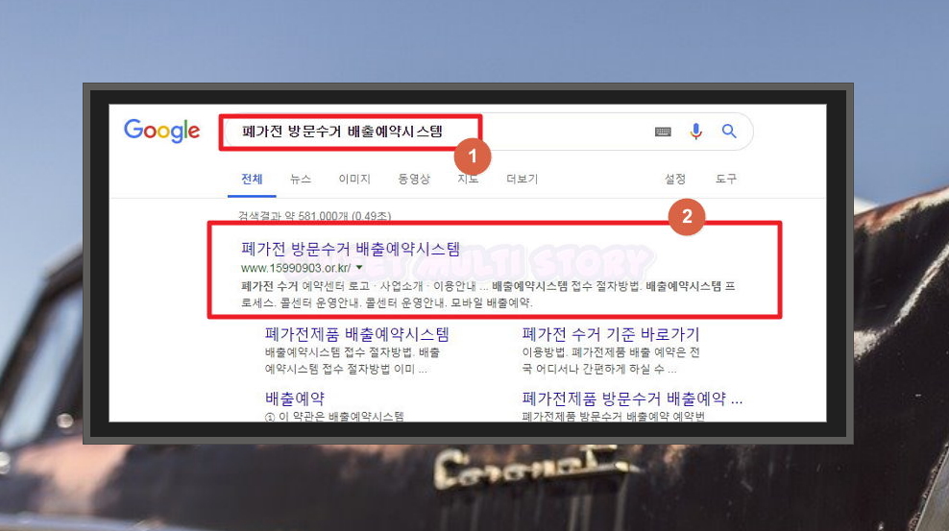Screen dimensions: 949x531
Task: Switch to the 동영상 tab
Action: [413, 179]
